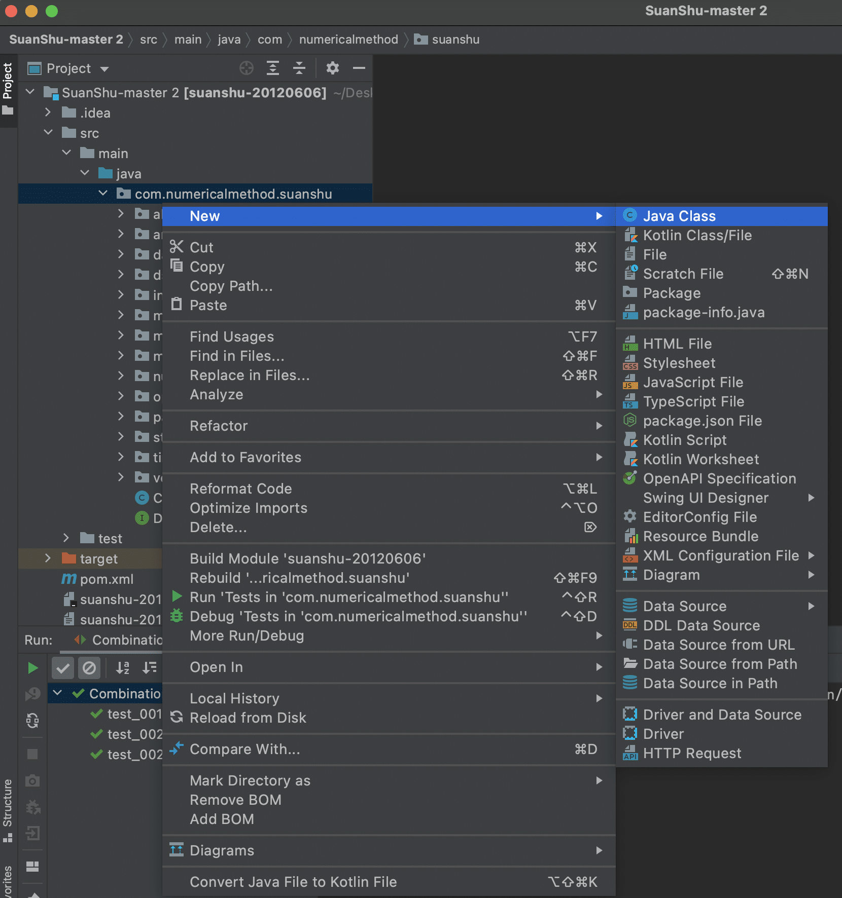
Task: Click the stop square icon in Run panel
Action: [32, 754]
